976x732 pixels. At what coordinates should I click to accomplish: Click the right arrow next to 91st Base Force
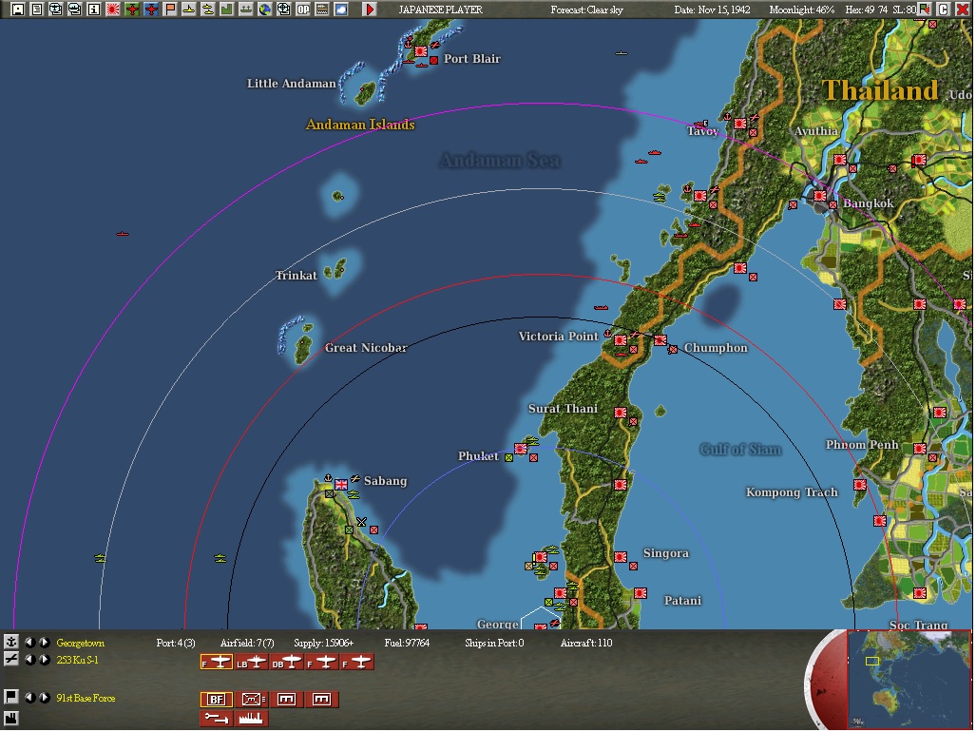pyautogui.click(x=44, y=698)
